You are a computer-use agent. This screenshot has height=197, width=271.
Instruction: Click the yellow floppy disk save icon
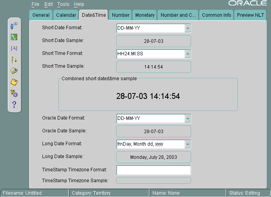pyautogui.click(x=14, y=82)
